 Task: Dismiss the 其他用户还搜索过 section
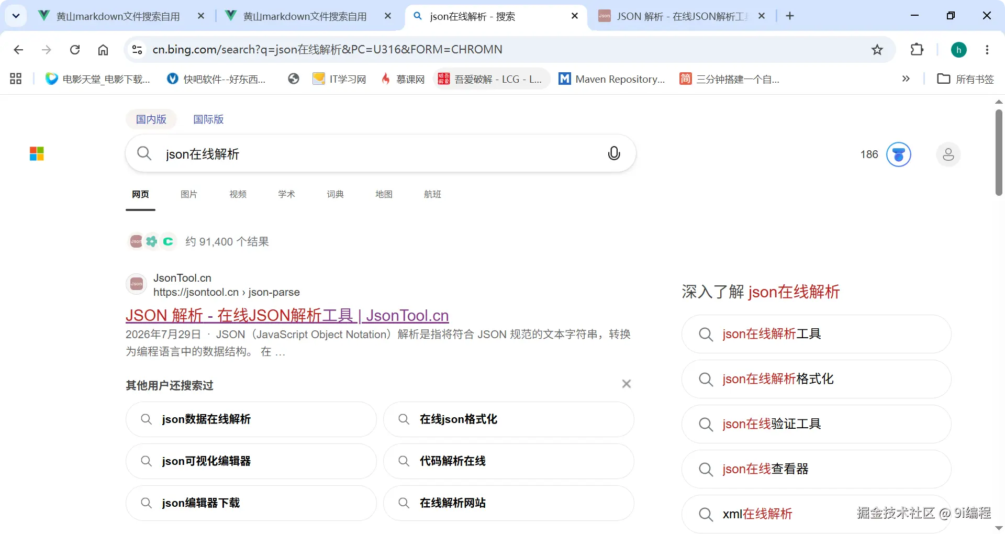click(626, 384)
